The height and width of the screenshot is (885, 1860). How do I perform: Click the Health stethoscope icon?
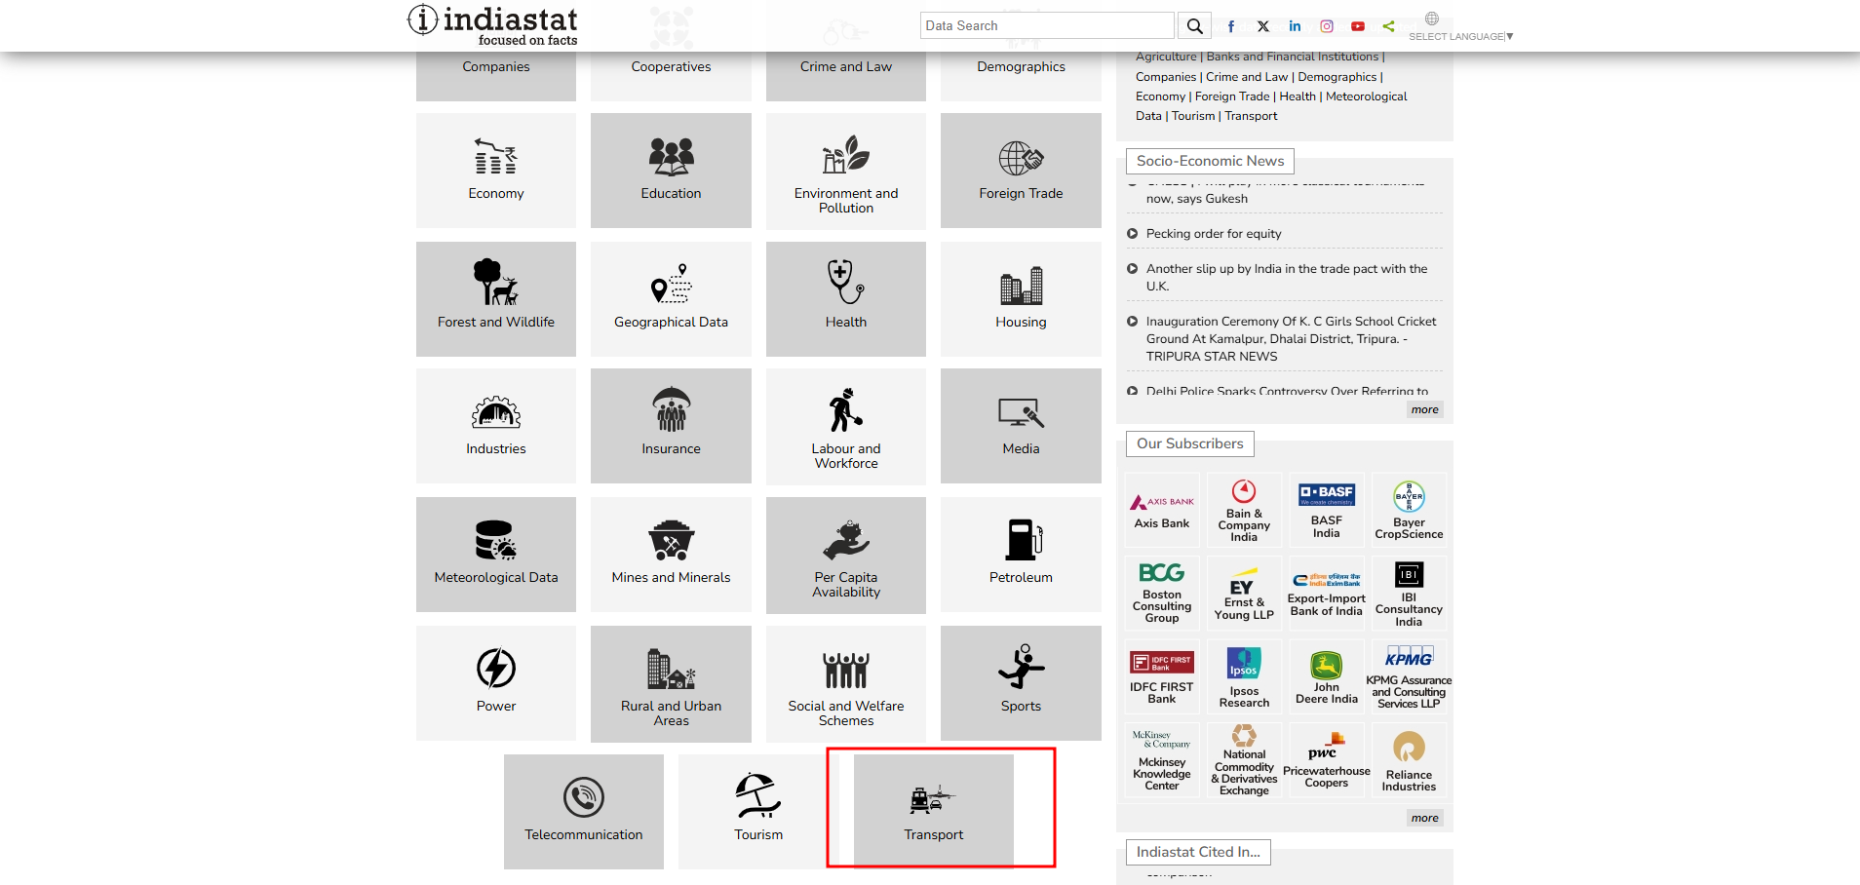pyautogui.click(x=845, y=282)
